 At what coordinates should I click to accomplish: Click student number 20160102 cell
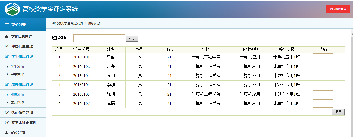pyautogui.click(x=81, y=67)
